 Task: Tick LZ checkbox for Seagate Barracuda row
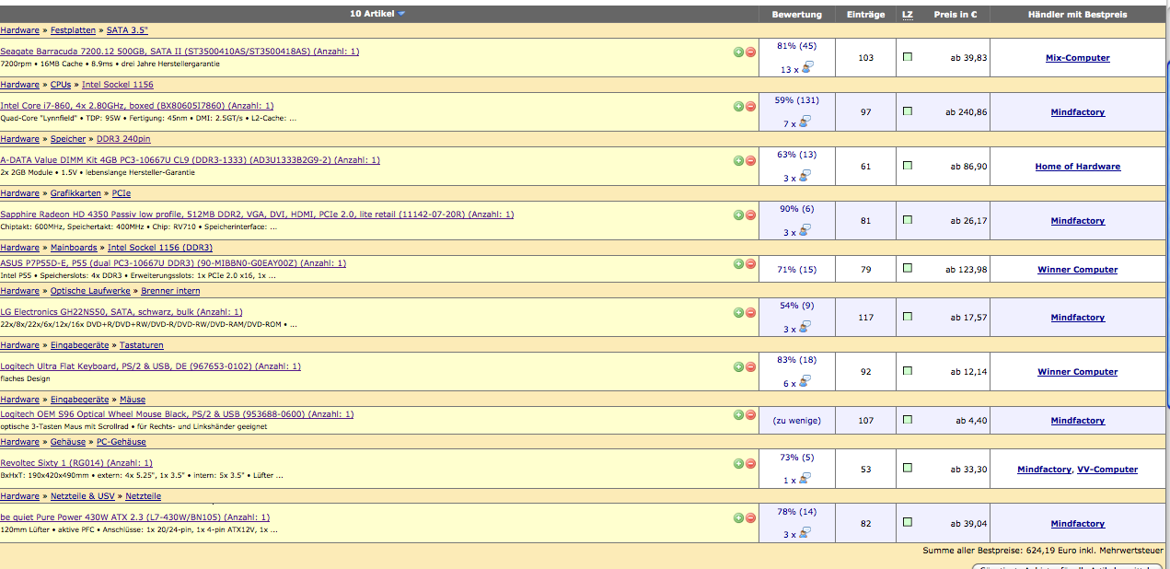pos(908,56)
